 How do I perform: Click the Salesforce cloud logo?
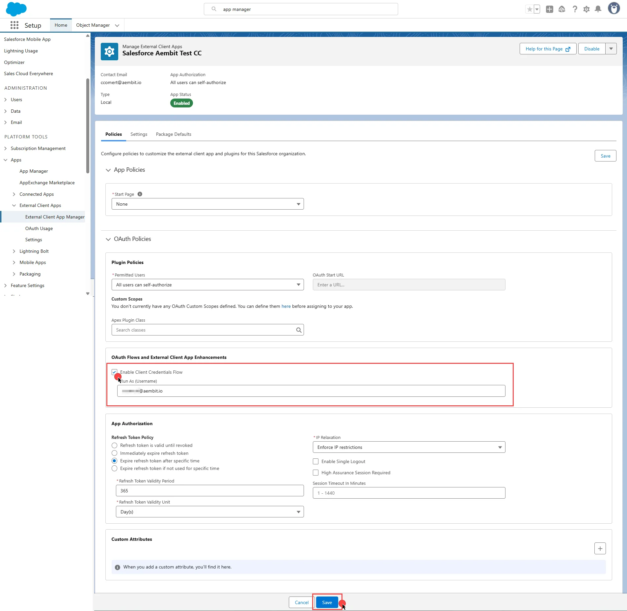pos(15,9)
